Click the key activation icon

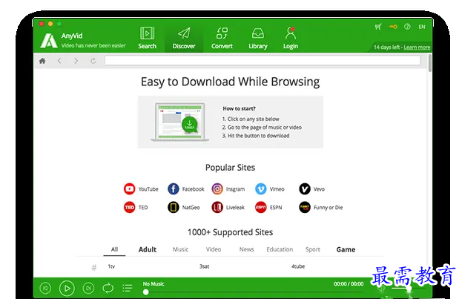392,27
